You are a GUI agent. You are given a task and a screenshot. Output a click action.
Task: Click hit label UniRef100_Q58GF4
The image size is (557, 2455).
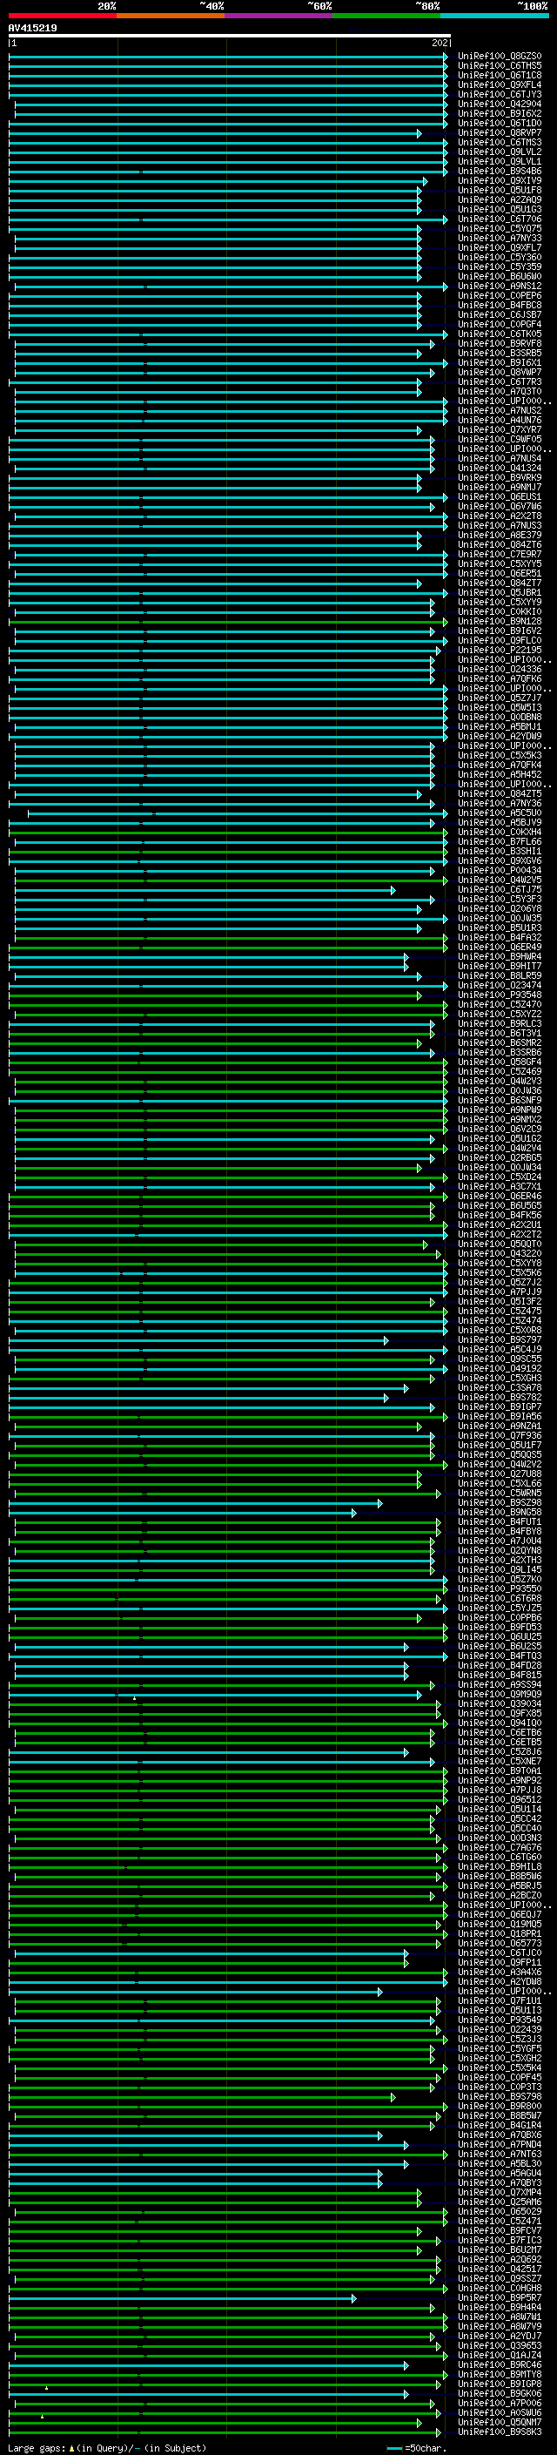[x=500, y=1062]
